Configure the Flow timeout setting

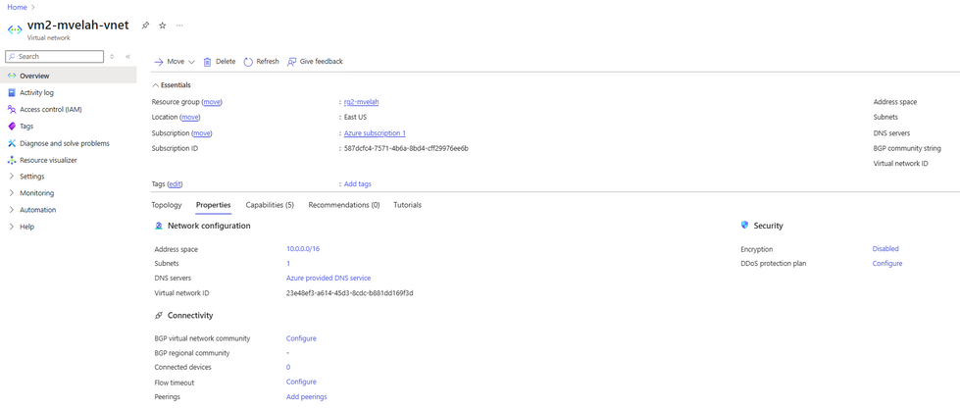[301, 382]
